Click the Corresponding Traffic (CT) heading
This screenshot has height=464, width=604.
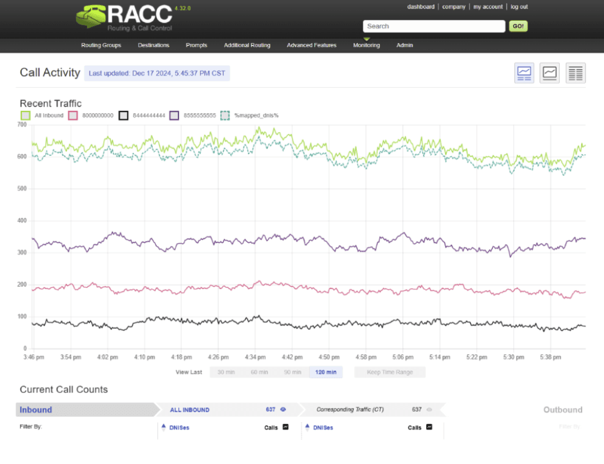[349, 409]
